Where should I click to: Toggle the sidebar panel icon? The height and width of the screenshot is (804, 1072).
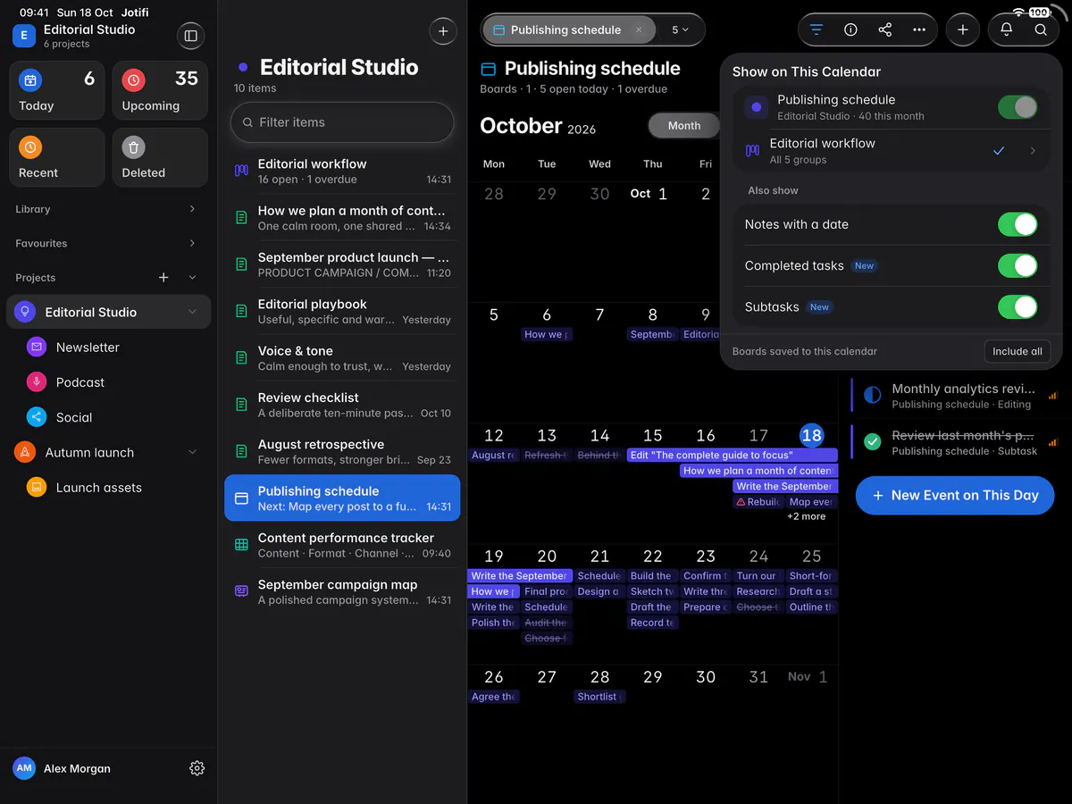190,36
